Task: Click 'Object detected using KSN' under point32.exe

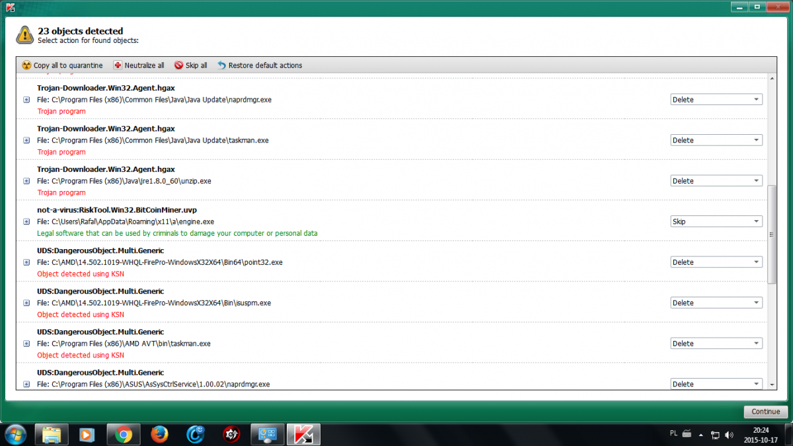Action: pos(81,274)
